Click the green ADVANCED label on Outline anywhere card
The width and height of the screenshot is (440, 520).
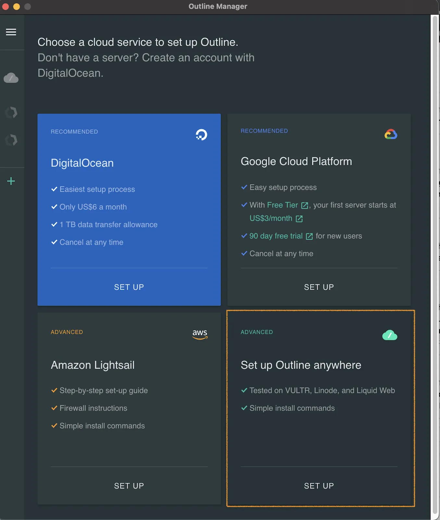coord(257,332)
